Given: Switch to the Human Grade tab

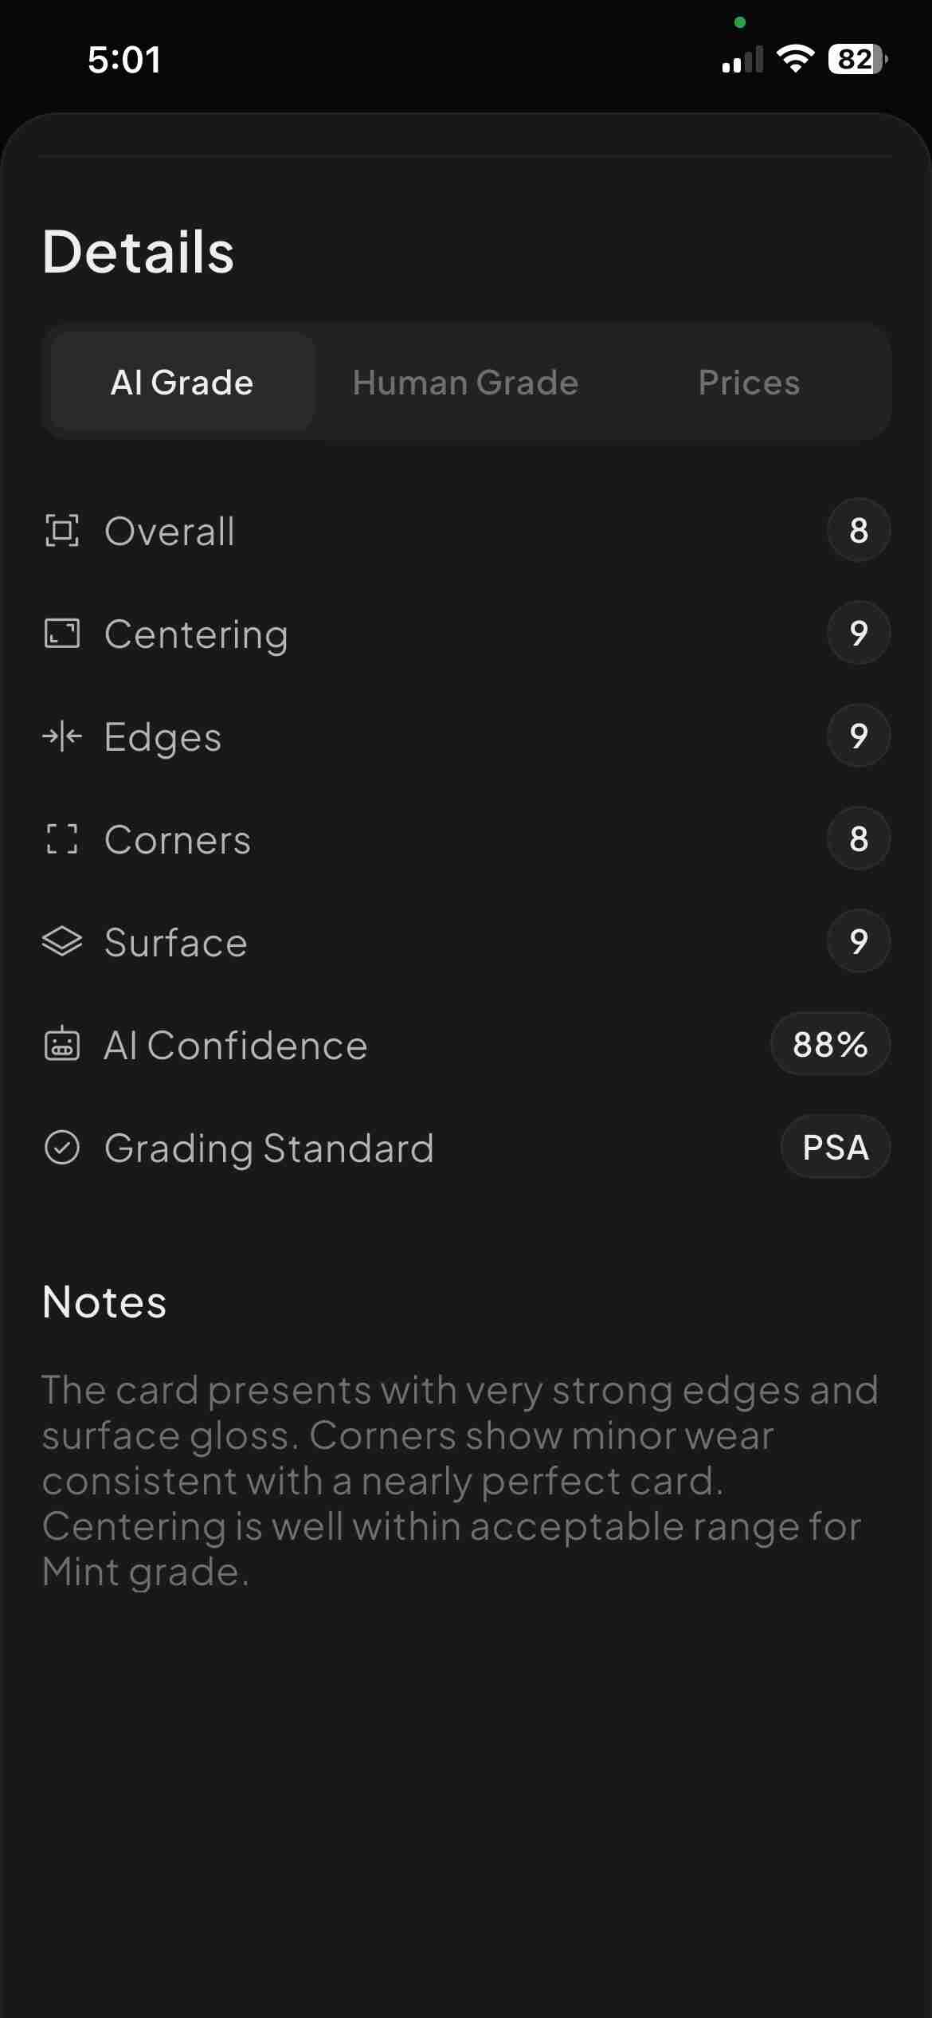Looking at the screenshot, I should [x=465, y=383].
